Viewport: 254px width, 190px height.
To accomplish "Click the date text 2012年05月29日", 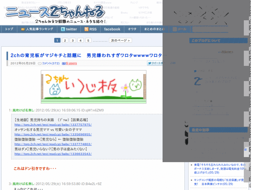I will tap(23, 63).
